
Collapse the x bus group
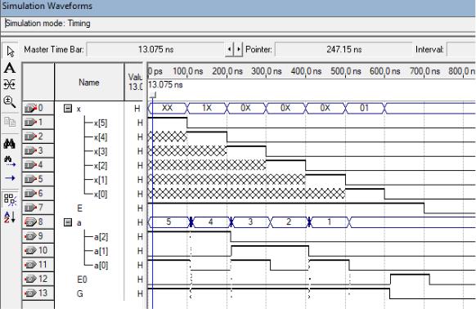[68, 108]
